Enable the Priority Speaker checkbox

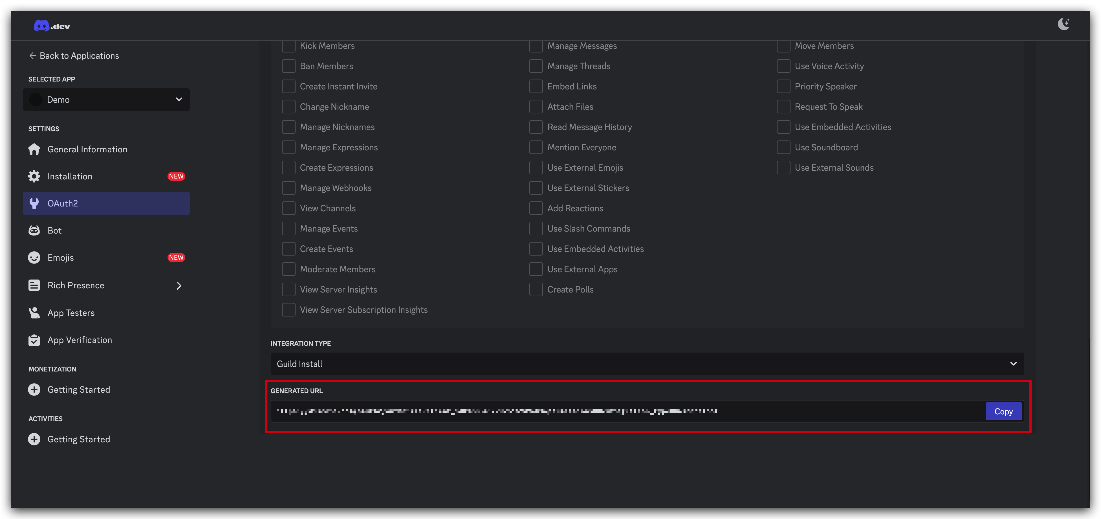click(783, 86)
